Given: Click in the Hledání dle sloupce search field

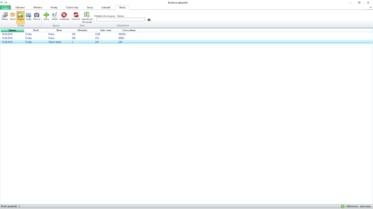Looking at the screenshot, I should (121, 20).
